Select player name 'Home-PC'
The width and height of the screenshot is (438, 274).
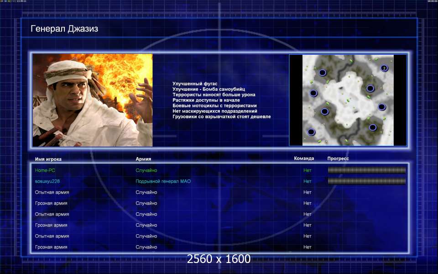[x=45, y=170]
